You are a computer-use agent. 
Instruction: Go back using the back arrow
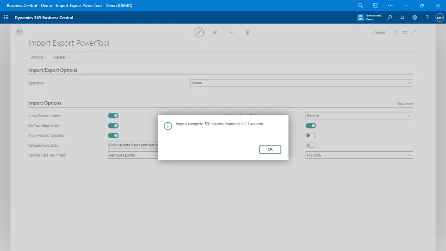coord(19,32)
